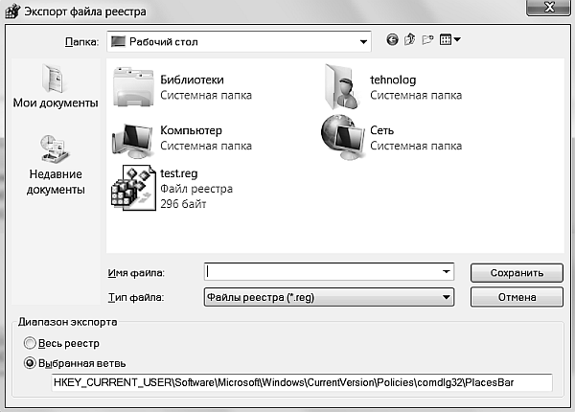
Task: Open Недавние документы in places bar
Action: pos(56,165)
